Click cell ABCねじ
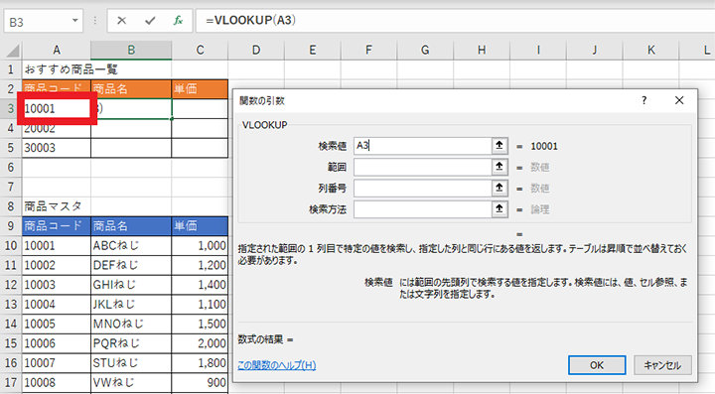Screen dimensions: 715x394 click(131, 245)
